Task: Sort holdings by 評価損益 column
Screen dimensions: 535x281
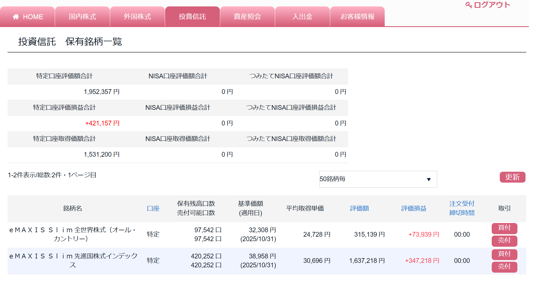Action: [414, 208]
